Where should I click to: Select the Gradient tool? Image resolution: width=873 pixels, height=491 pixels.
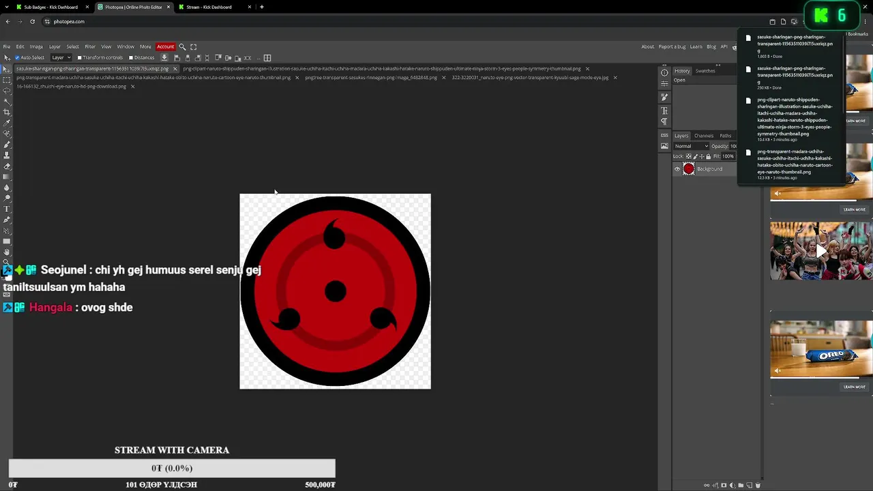(x=7, y=177)
